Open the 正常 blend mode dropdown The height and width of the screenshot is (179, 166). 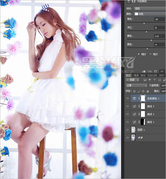136,85
